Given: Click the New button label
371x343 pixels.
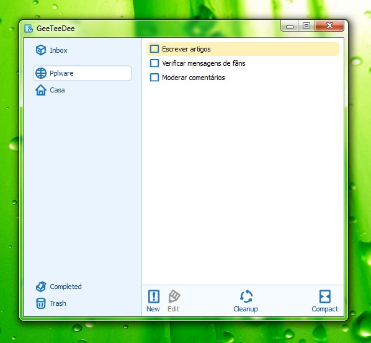Looking at the screenshot, I should (153, 309).
